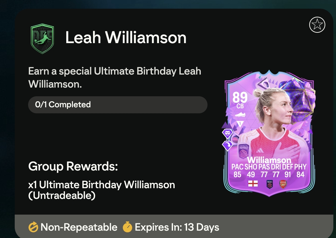Click x1 Ultimate Birthday Williamson reward text
This screenshot has height=238, width=336.
point(102,190)
